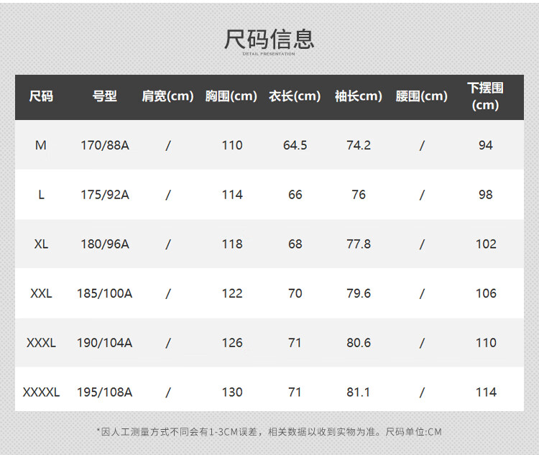Click the measurement error footnote text
The height and width of the screenshot is (455, 539).
click(269, 432)
